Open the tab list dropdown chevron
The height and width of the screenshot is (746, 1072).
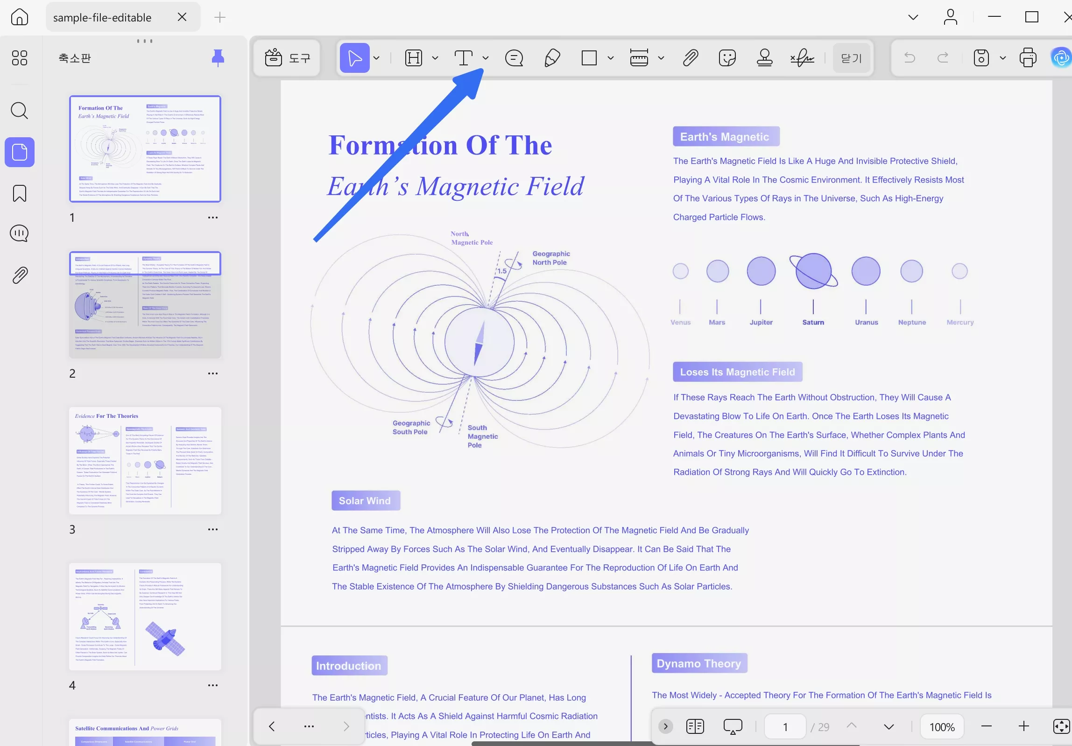click(913, 17)
